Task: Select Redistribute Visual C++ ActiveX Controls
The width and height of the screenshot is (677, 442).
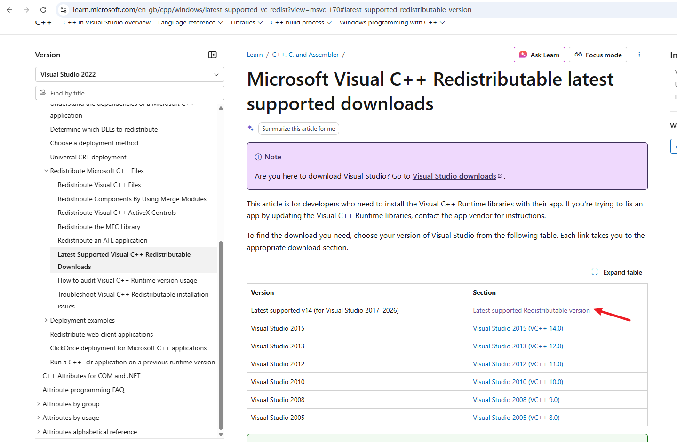Action: click(117, 213)
